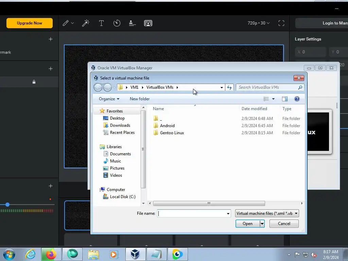Expand the File name history dropdown

(228, 213)
